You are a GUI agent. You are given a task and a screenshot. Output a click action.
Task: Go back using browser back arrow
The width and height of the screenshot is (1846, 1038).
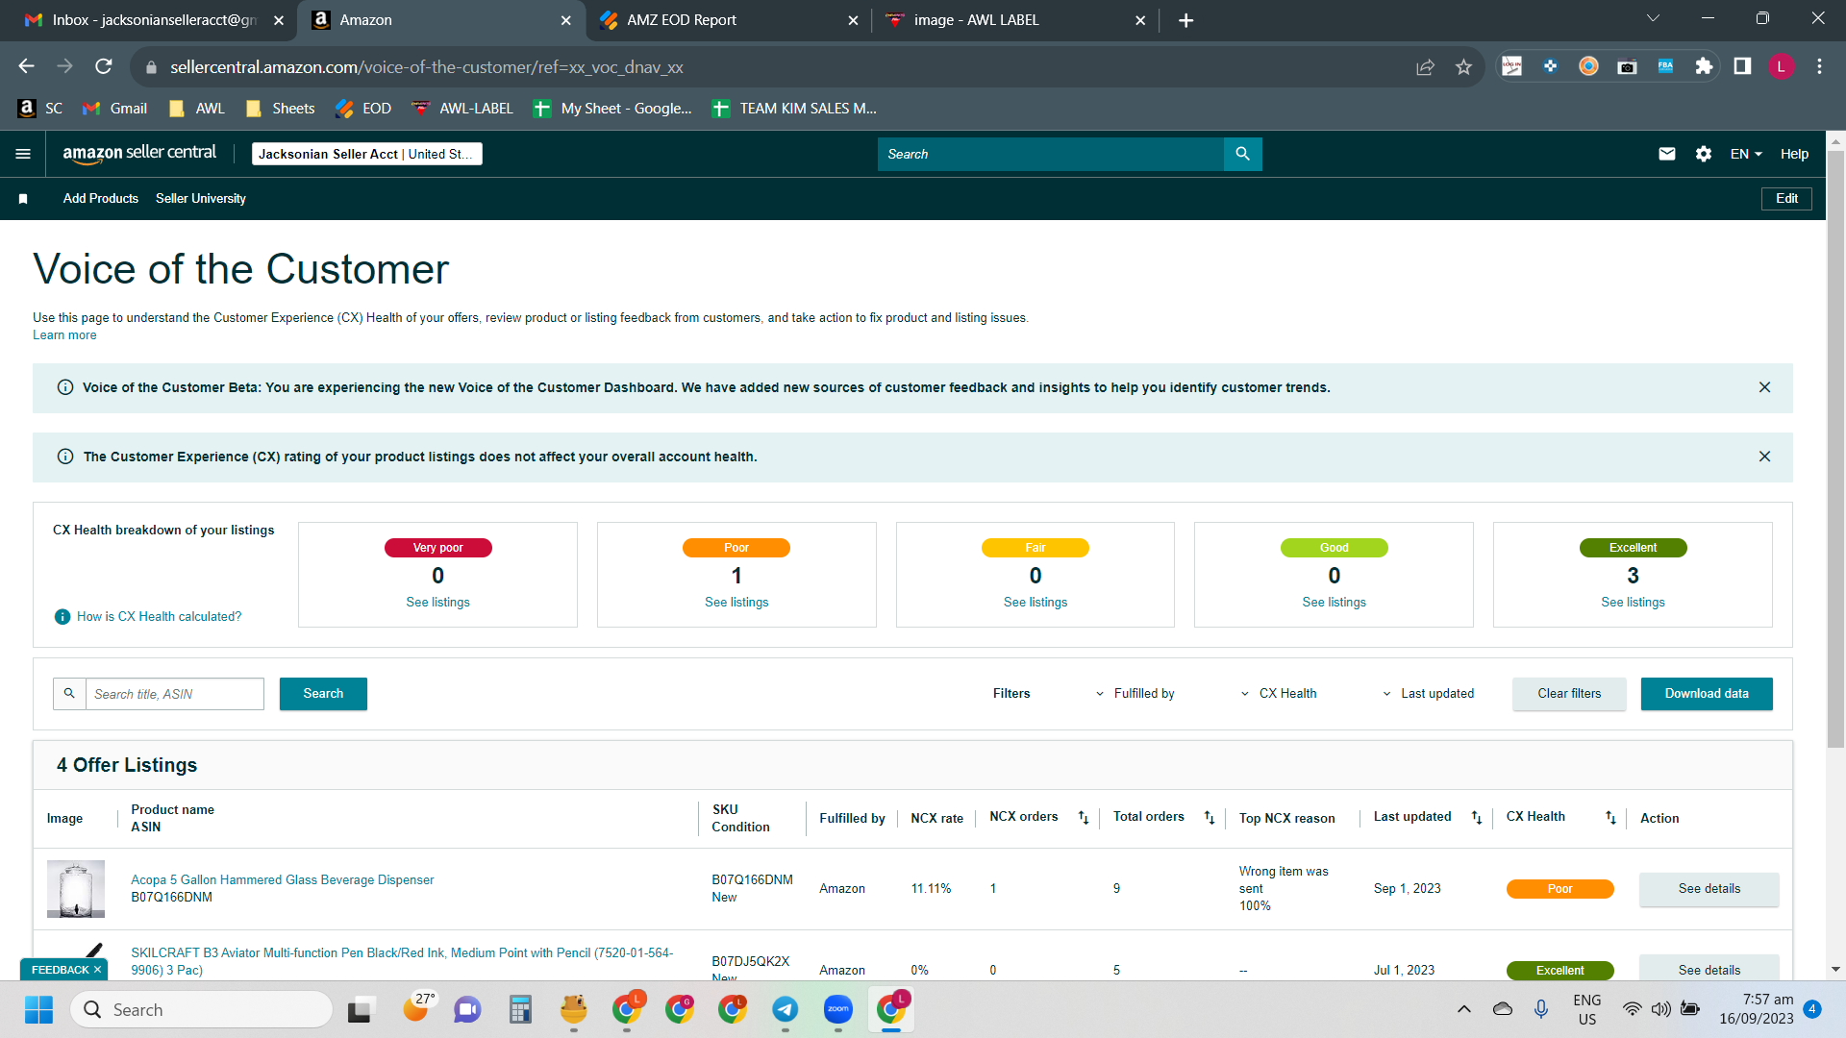[x=26, y=66]
